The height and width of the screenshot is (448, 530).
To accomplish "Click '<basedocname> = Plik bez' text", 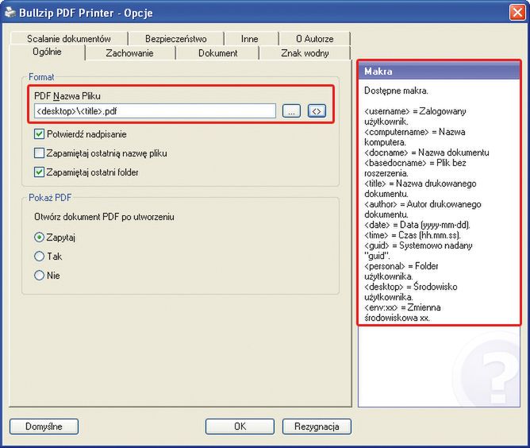I will coord(415,163).
